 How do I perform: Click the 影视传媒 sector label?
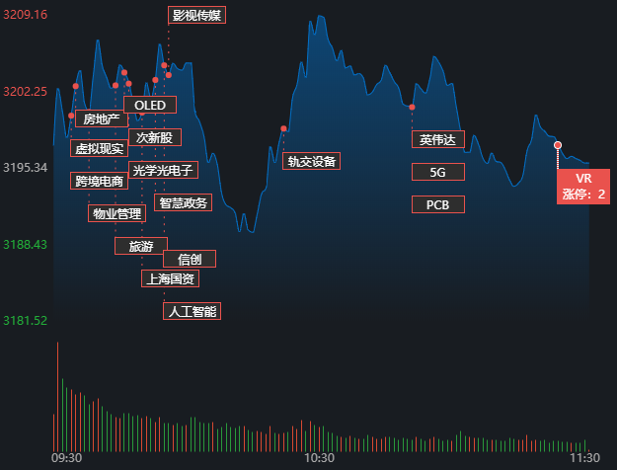[x=195, y=15]
